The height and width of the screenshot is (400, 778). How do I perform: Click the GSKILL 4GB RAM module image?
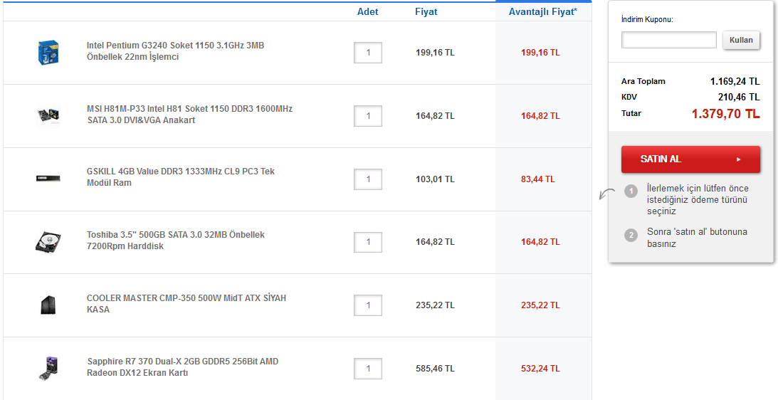point(47,178)
